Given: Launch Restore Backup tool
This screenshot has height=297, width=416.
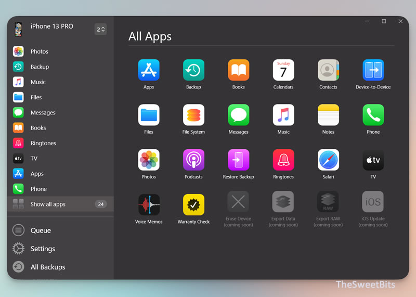Looking at the screenshot, I should pos(238,160).
